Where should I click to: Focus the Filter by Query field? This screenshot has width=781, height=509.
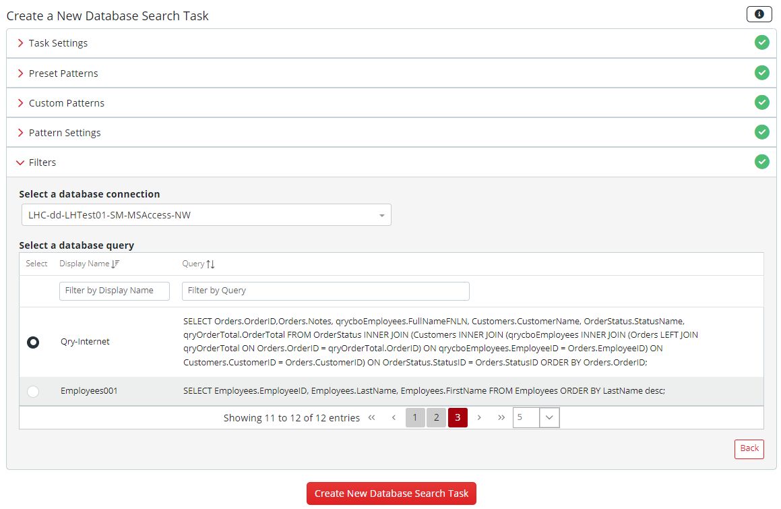point(325,291)
